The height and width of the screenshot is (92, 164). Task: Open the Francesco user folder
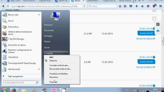click(x=48, y=25)
